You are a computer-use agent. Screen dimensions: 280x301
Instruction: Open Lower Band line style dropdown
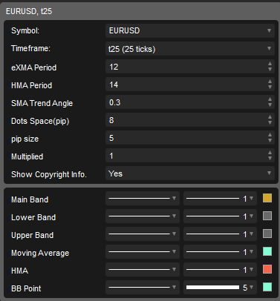pyautogui.click(x=143, y=216)
